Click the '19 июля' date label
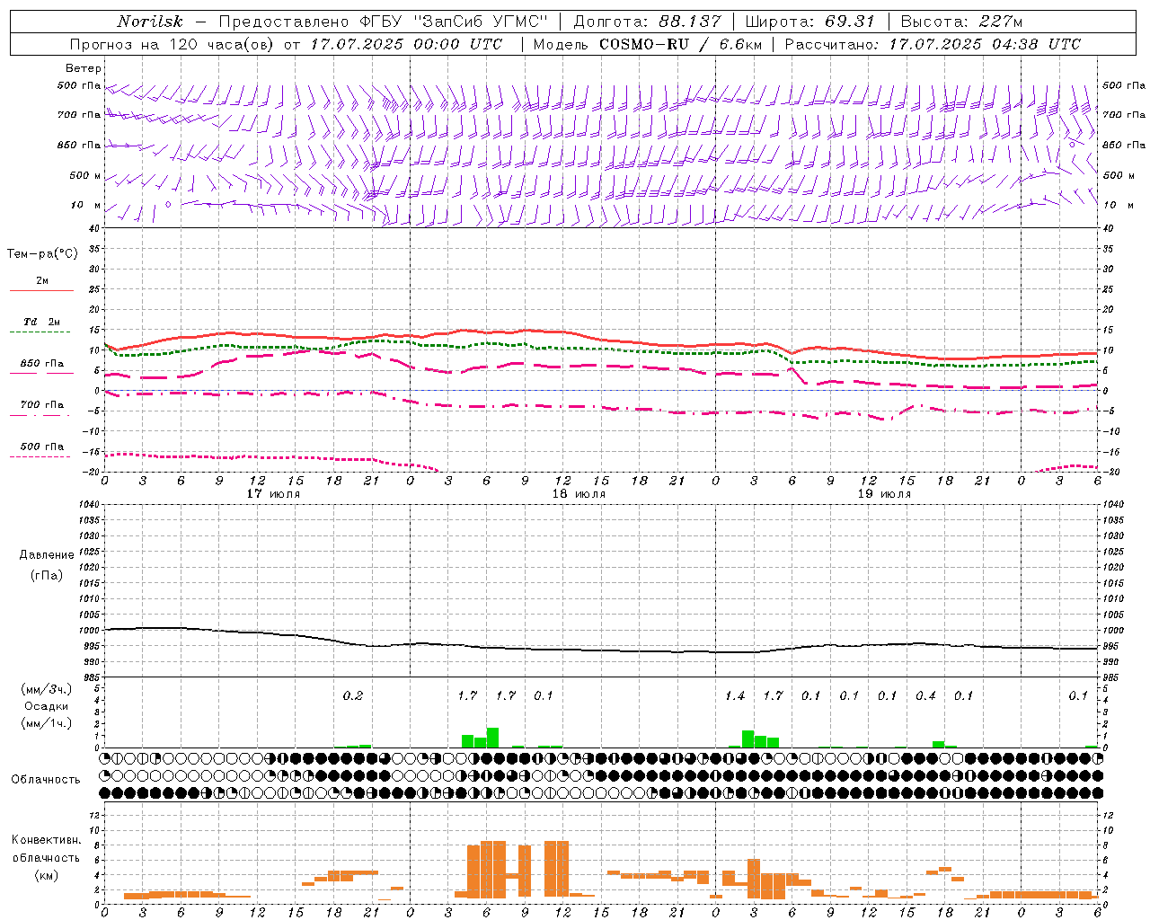The width and height of the screenshot is (1150, 920). (884, 493)
